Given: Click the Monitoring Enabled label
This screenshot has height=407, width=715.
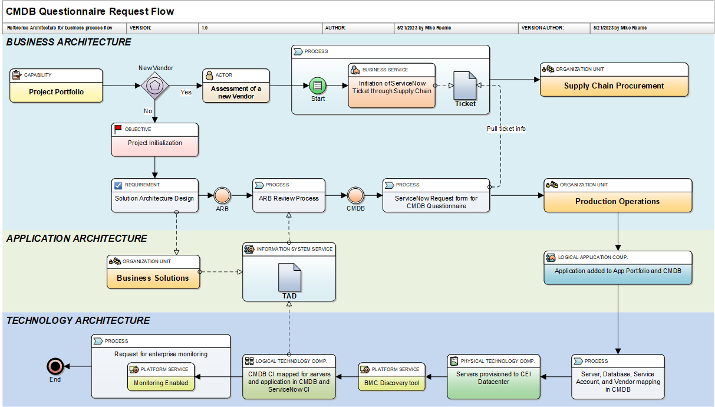Looking at the screenshot, I should tap(161, 383).
